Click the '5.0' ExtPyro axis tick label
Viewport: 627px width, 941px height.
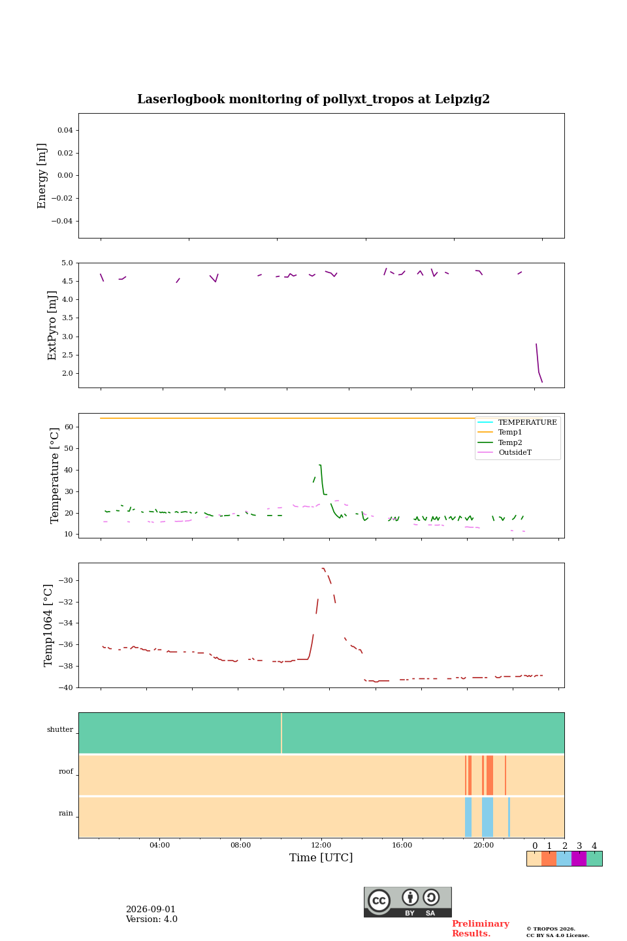67,263
